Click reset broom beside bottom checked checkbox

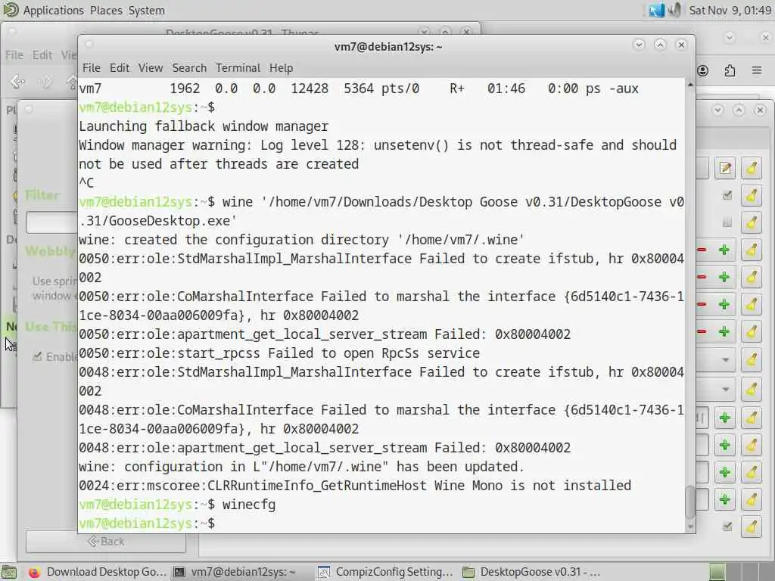[752, 527]
